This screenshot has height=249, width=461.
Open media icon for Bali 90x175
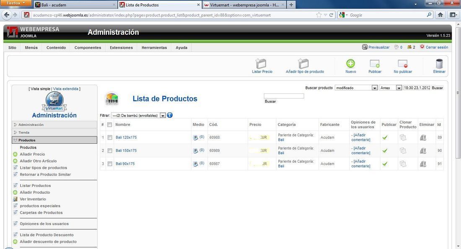(x=196, y=164)
